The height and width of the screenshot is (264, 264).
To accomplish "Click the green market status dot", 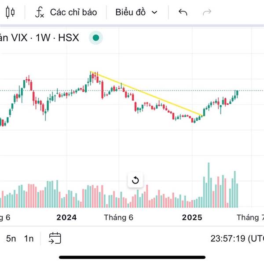I will 96,38.
